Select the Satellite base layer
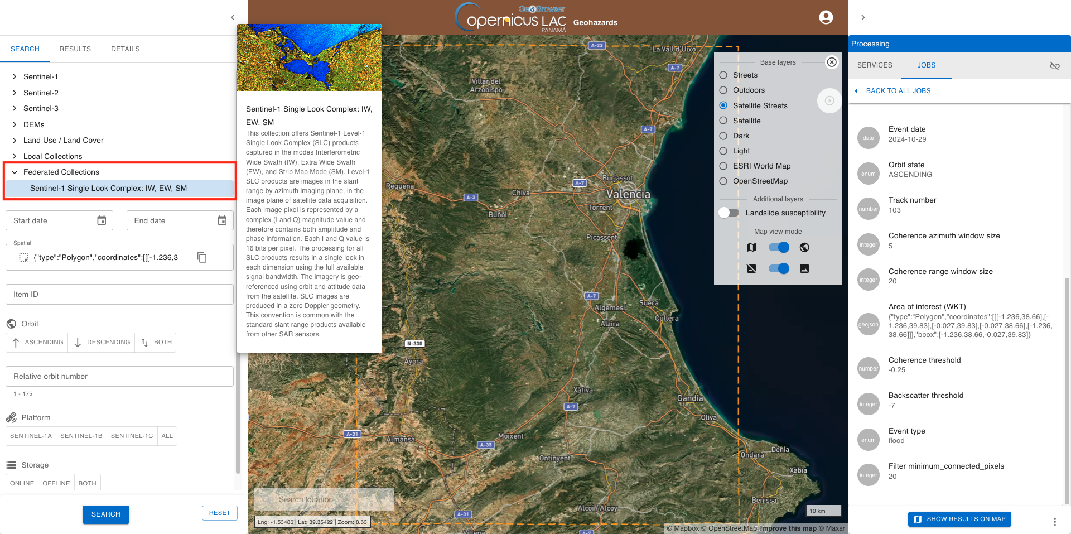This screenshot has height=534, width=1071. coord(723,121)
